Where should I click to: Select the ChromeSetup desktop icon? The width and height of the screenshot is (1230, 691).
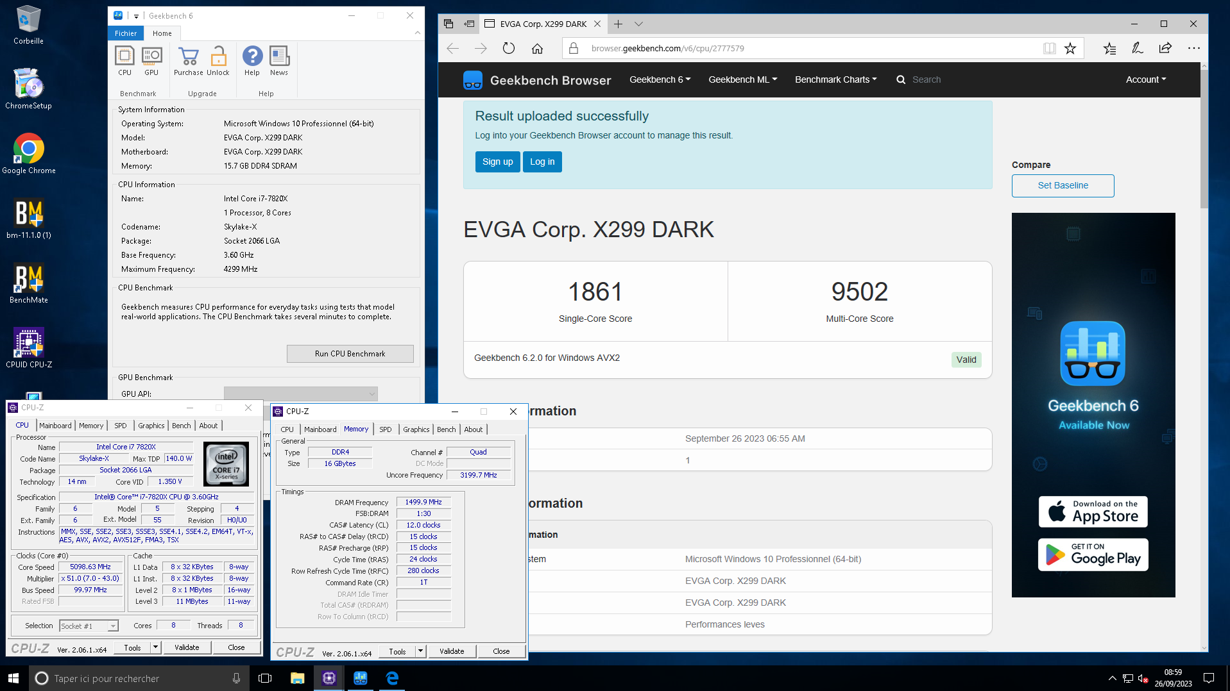point(28,88)
